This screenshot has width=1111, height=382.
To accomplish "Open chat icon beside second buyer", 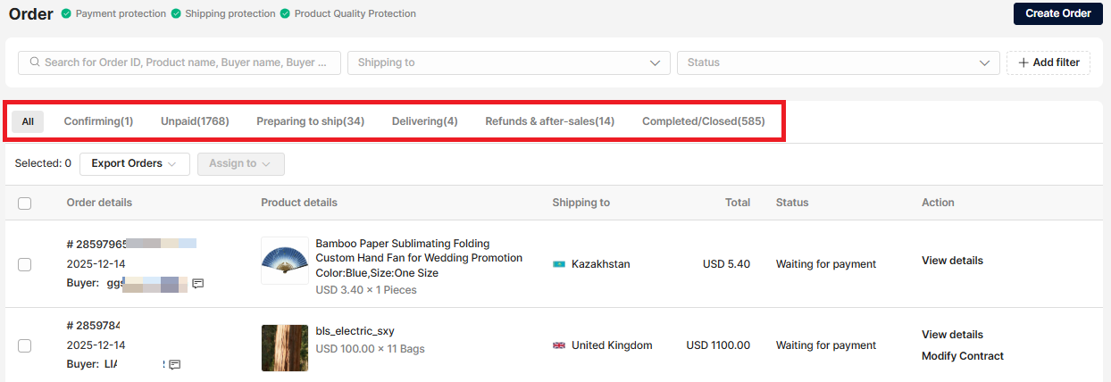I will [x=175, y=364].
